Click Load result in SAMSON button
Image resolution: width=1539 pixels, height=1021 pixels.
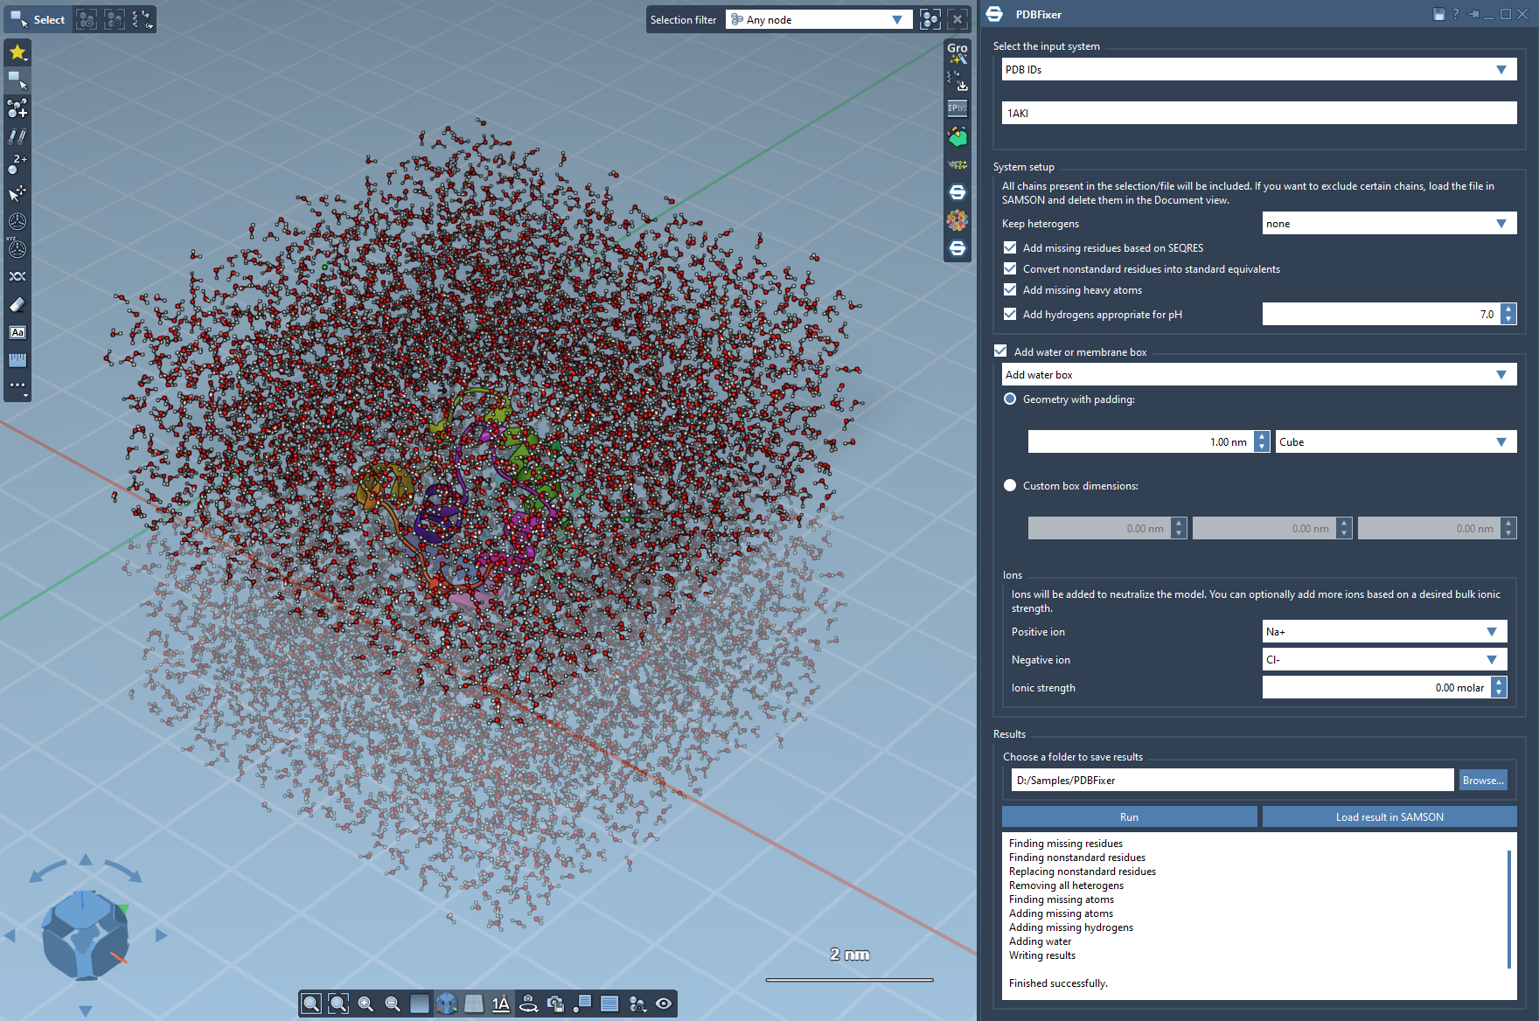coord(1389,817)
